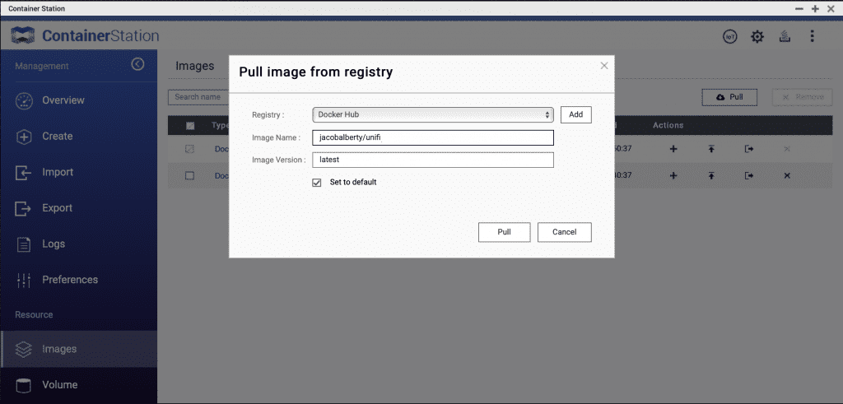Click the ContainerStation logo icon
Image resolution: width=843 pixels, height=404 pixels.
point(23,36)
